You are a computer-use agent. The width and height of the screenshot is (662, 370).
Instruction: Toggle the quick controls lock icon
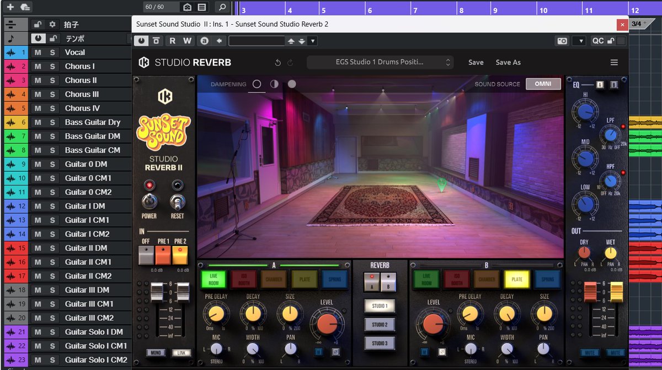point(611,41)
